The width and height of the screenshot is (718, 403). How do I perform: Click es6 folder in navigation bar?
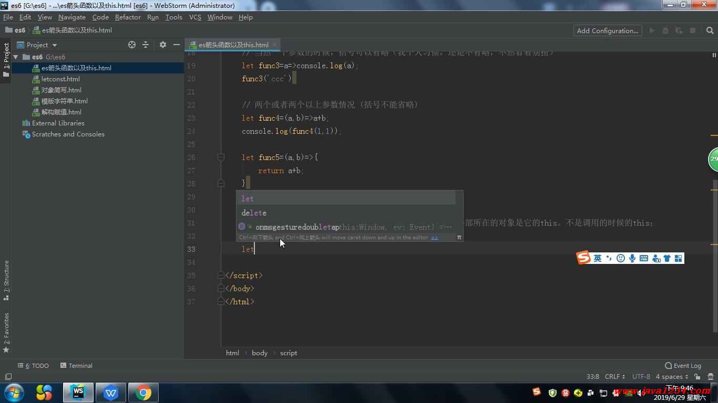[x=15, y=30]
